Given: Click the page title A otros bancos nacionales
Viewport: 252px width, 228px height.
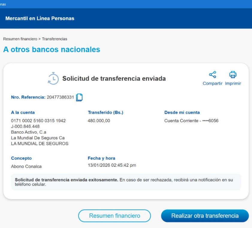Looking at the screenshot, I should click(x=52, y=49).
